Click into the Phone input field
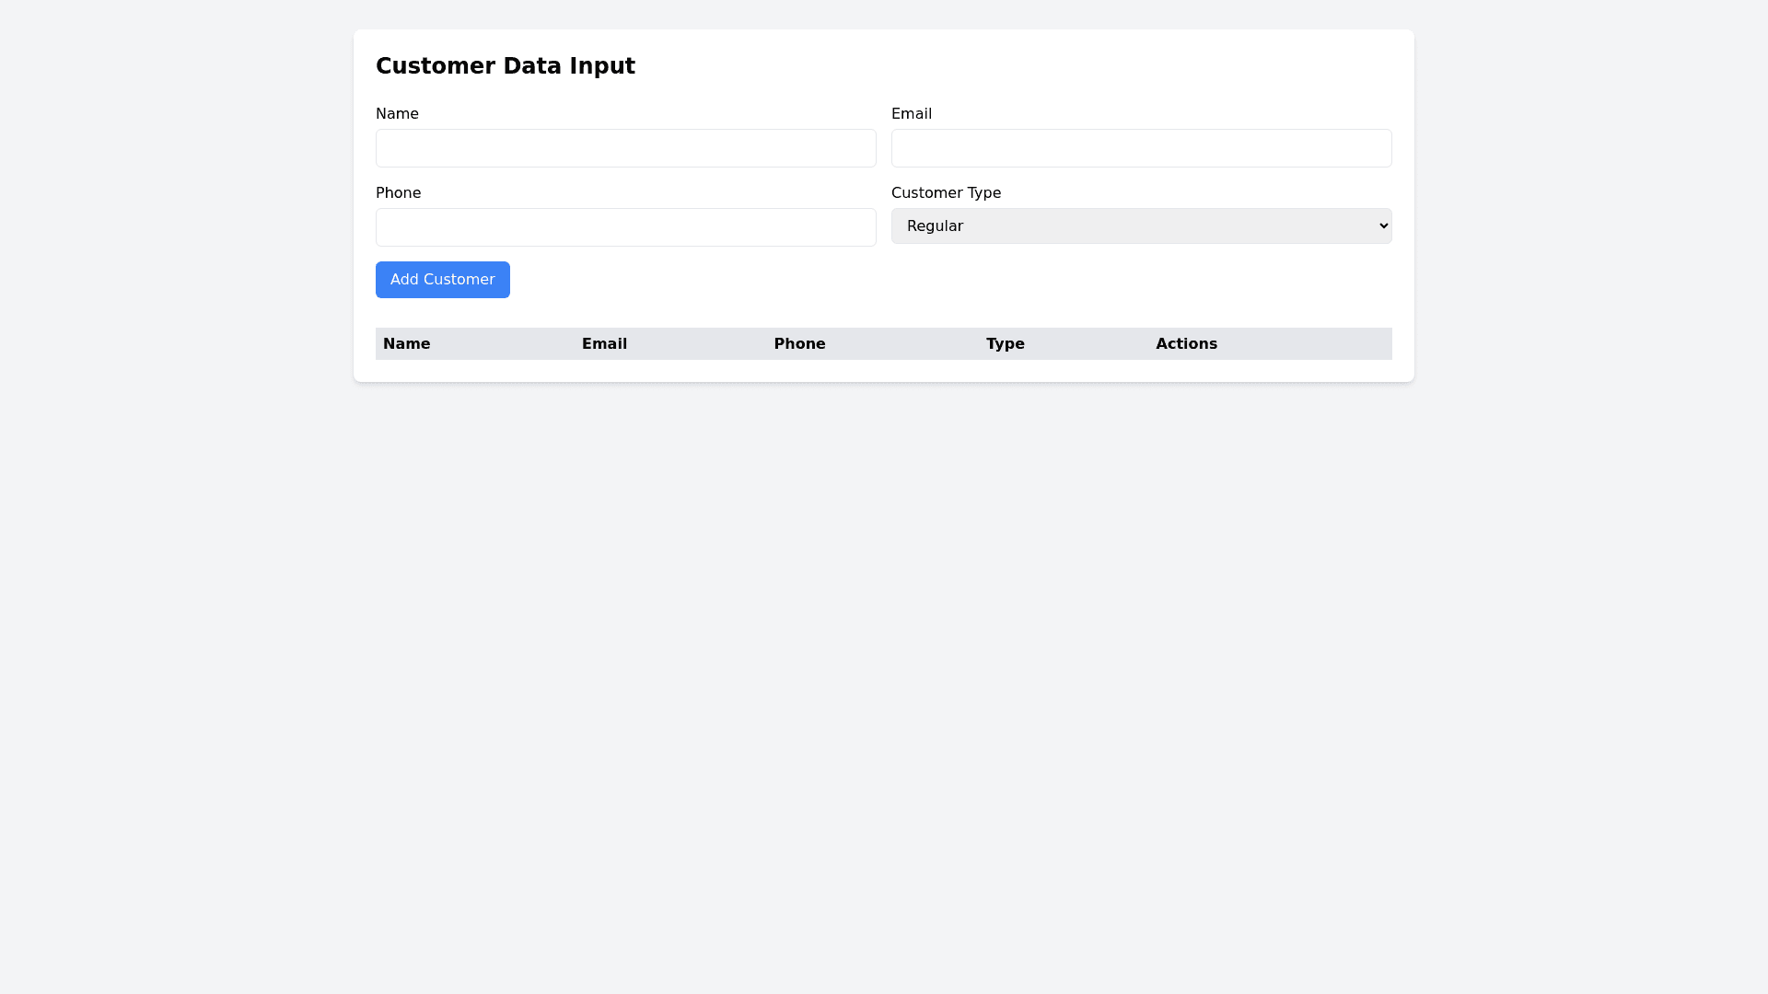Image resolution: width=1768 pixels, height=994 pixels. pyautogui.click(x=625, y=227)
